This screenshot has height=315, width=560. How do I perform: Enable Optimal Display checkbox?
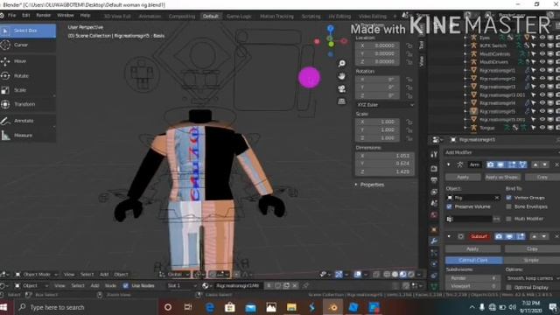(508, 287)
